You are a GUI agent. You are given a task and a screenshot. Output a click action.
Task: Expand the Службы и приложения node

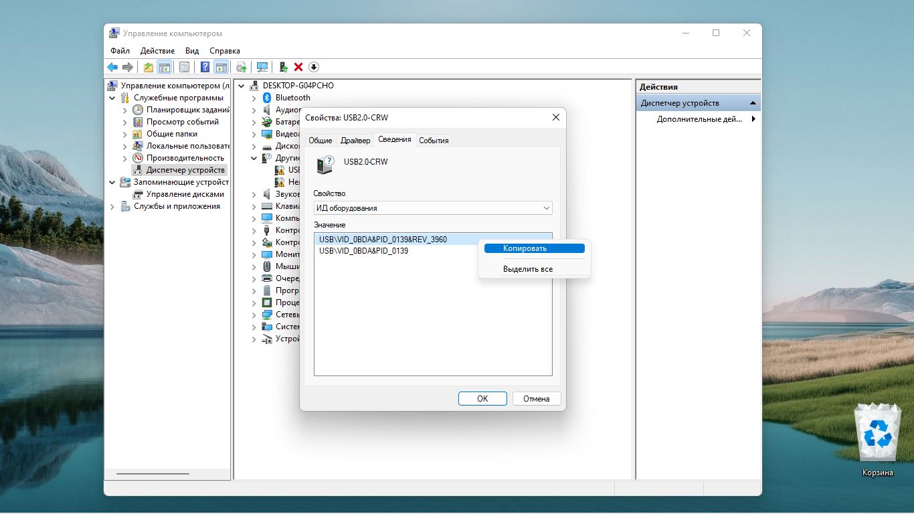pyautogui.click(x=112, y=207)
